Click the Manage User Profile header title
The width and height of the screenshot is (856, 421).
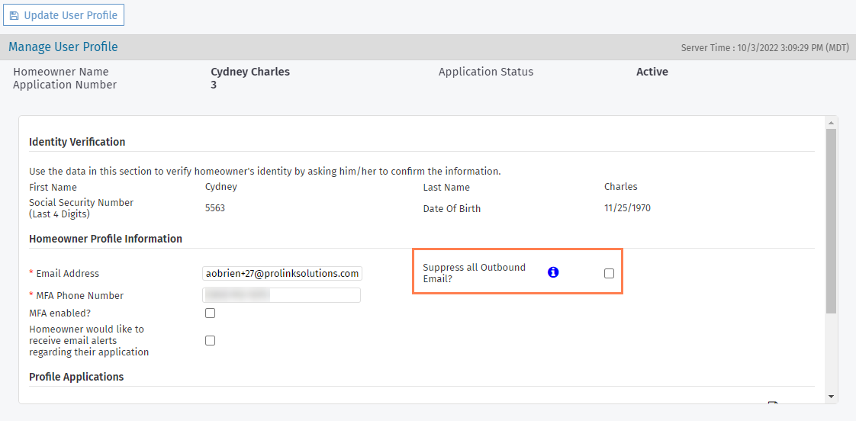pos(63,47)
